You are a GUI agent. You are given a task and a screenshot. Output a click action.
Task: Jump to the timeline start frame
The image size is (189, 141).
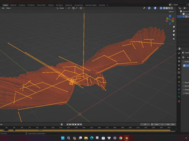pyautogui.click(x=67, y=125)
